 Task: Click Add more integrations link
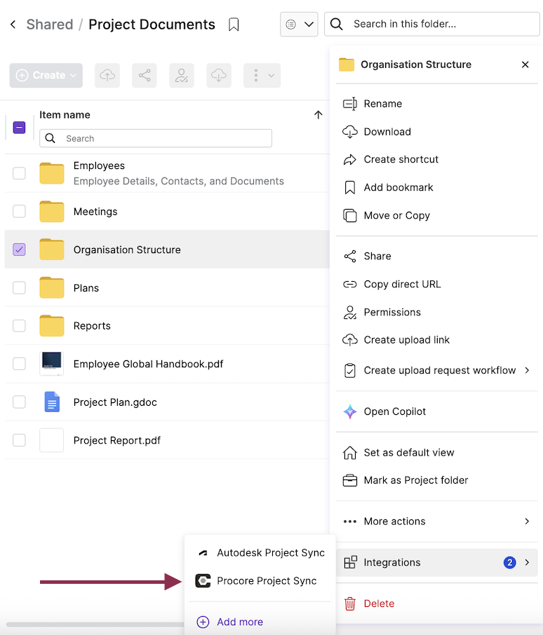239,622
